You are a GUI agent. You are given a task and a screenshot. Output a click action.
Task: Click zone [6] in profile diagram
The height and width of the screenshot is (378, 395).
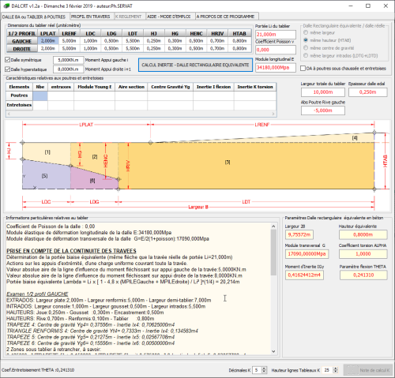[x=92, y=181]
